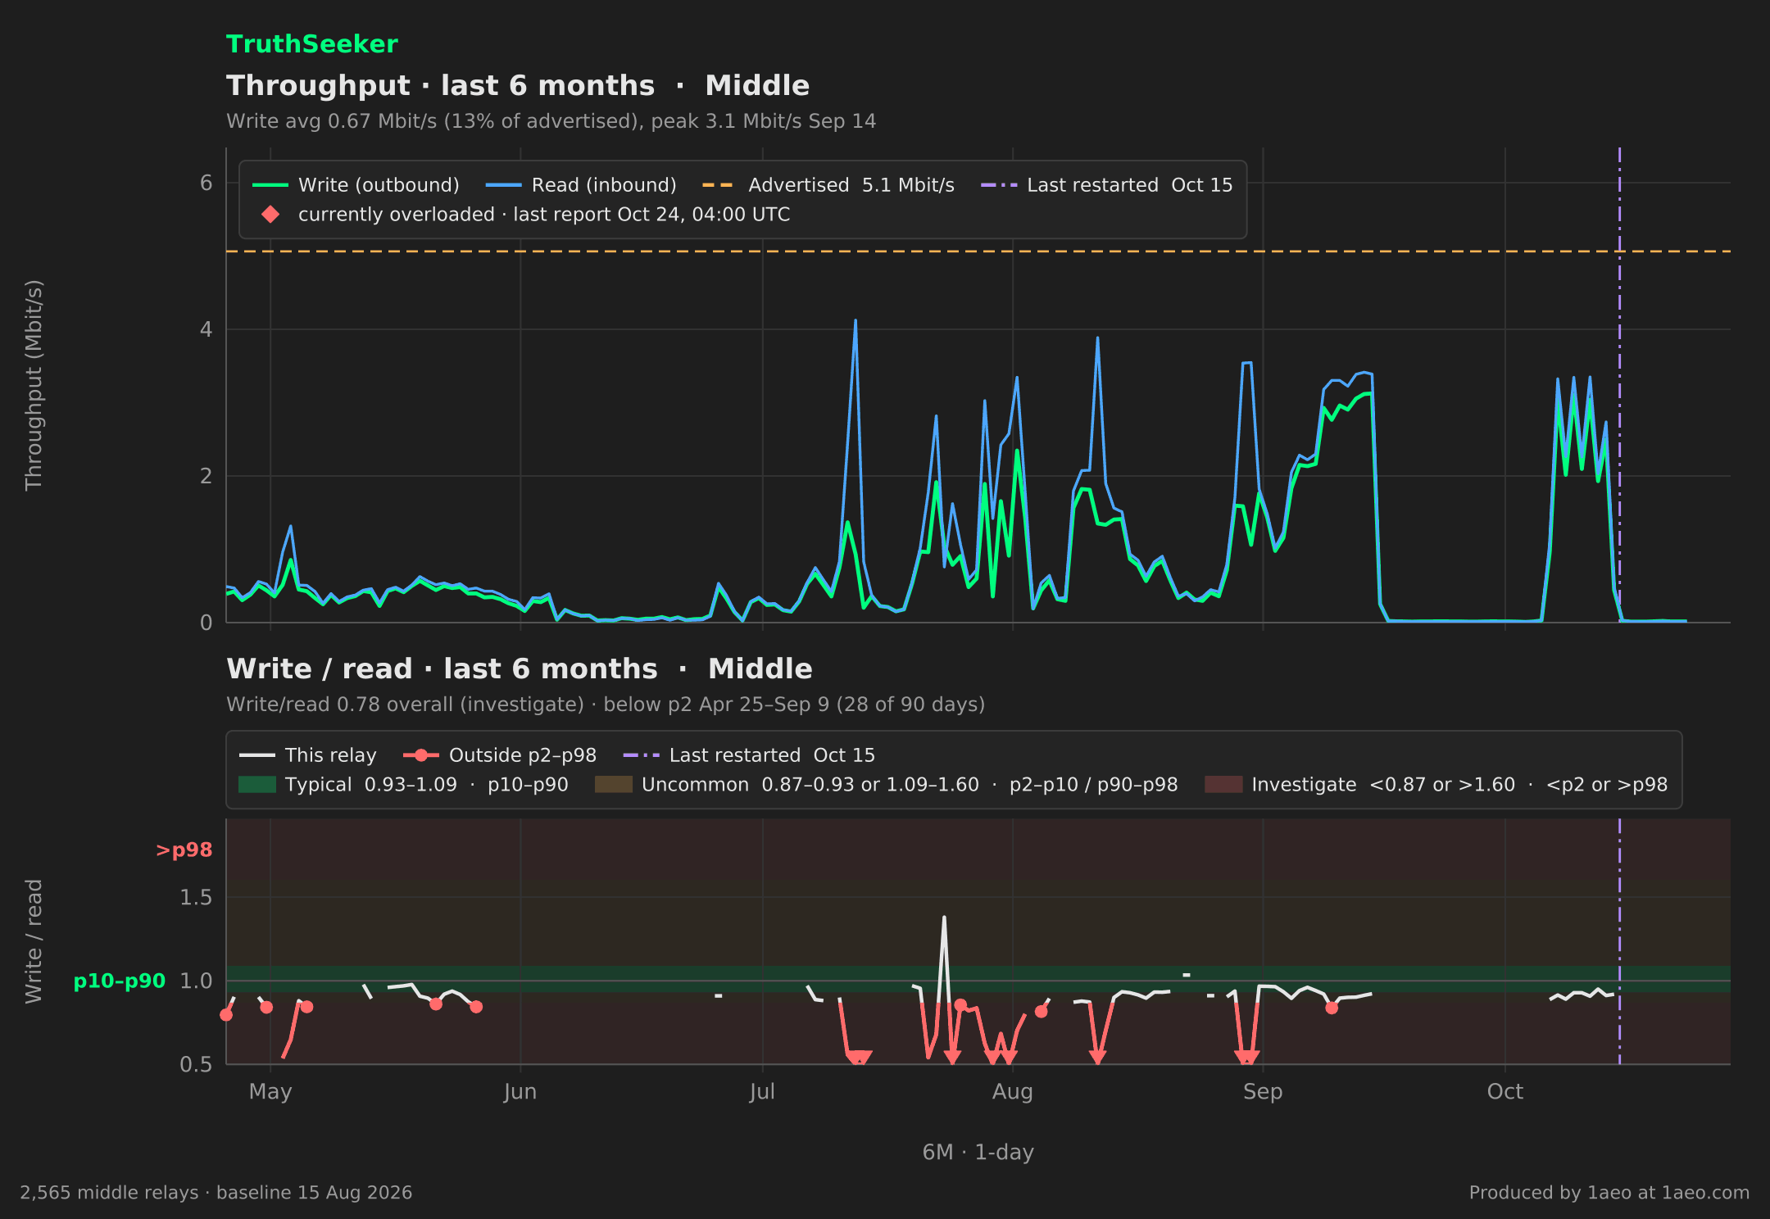Click the Jun x-axis label
Screen dimensions: 1770x1219
(x=520, y=1092)
